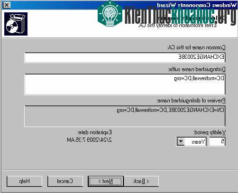Image resolution: width=238 pixels, height=193 pixels.
Task: Click the Preview of distinguished name label
Action: pos(191,101)
